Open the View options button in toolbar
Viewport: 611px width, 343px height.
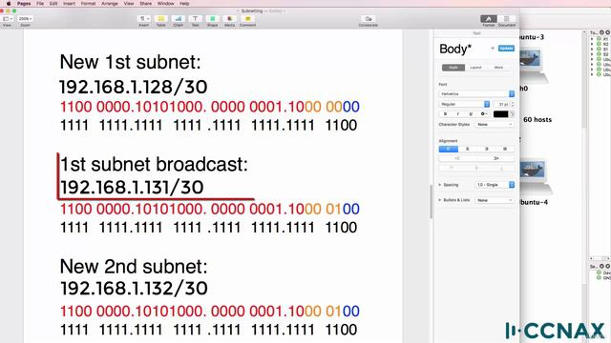point(8,19)
